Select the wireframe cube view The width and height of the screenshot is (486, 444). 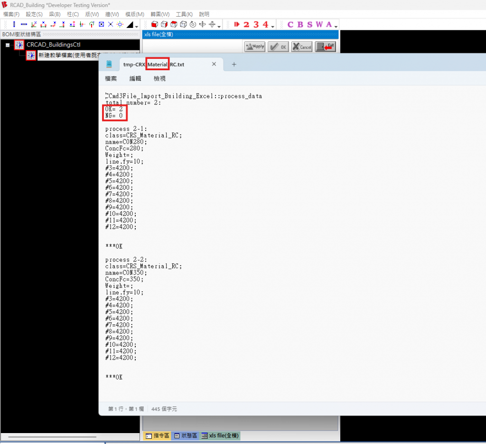point(183,24)
